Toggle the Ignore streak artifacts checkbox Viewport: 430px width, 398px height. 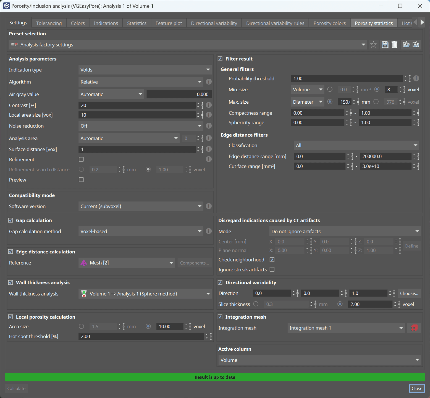pos(272,269)
